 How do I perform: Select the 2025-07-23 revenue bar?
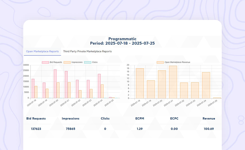click(x=195, y=90)
